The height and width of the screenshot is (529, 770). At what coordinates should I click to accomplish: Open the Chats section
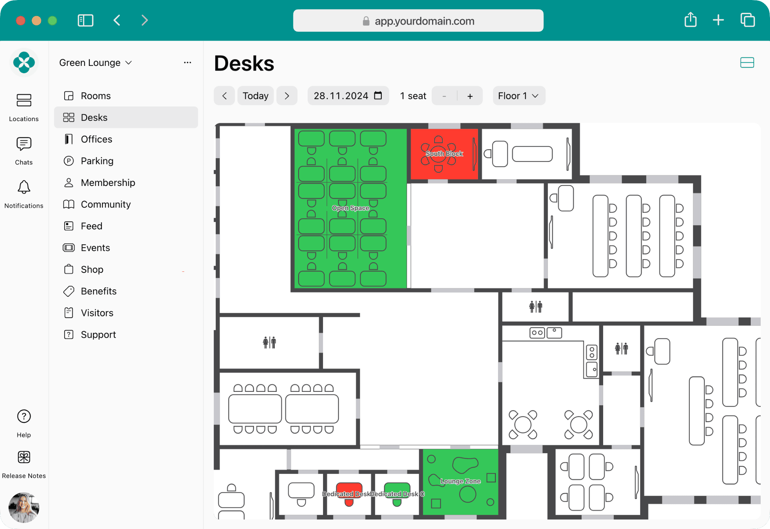[24, 151]
